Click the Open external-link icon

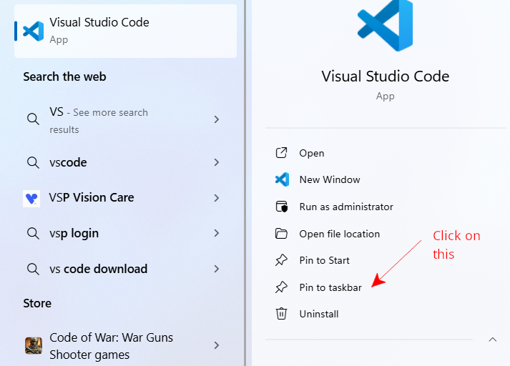tap(281, 153)
